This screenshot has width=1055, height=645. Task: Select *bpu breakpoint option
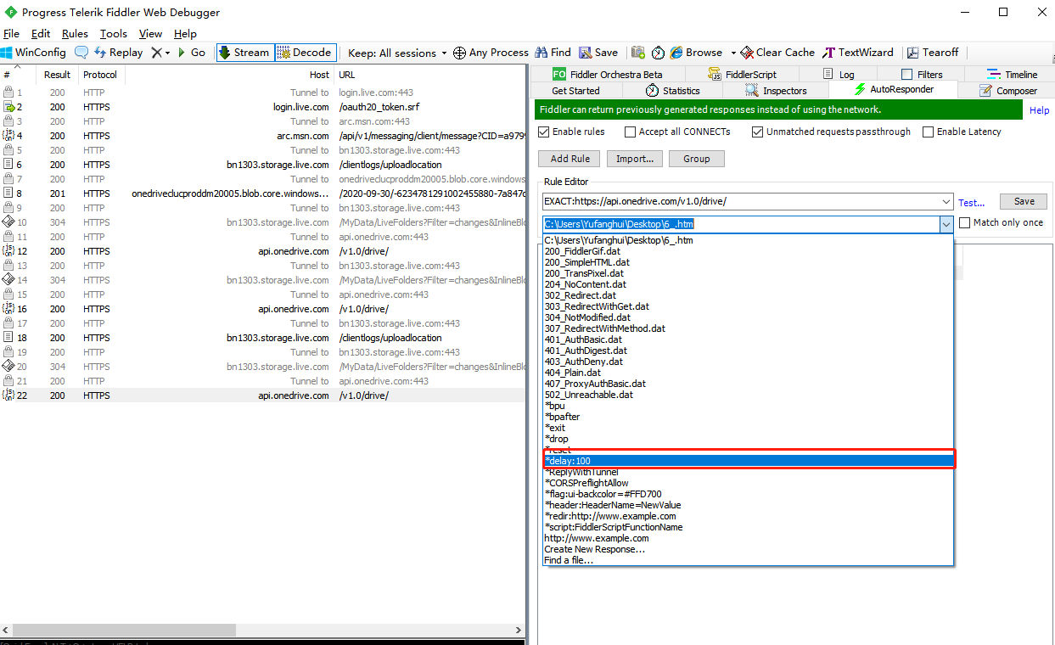click(747, 406)
